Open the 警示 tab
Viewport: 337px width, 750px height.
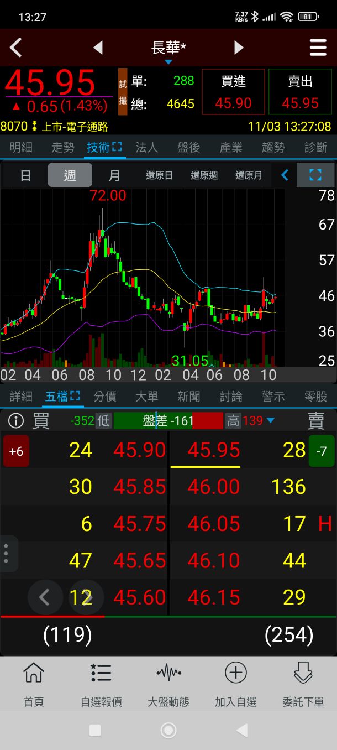pos(273,397)
